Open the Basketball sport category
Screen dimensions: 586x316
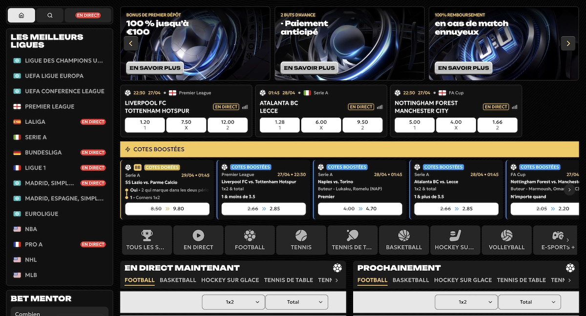404,239
